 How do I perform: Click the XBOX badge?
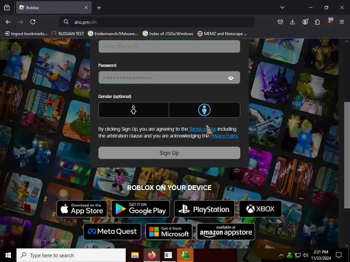click(260, 209)
